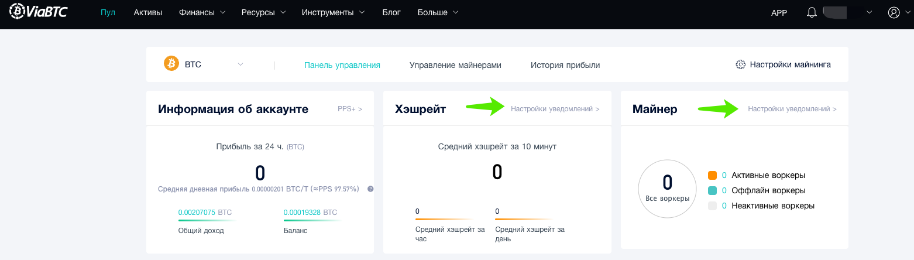Open the user profile icon
This screenshot has height=260, width=914.
point(893,12)
